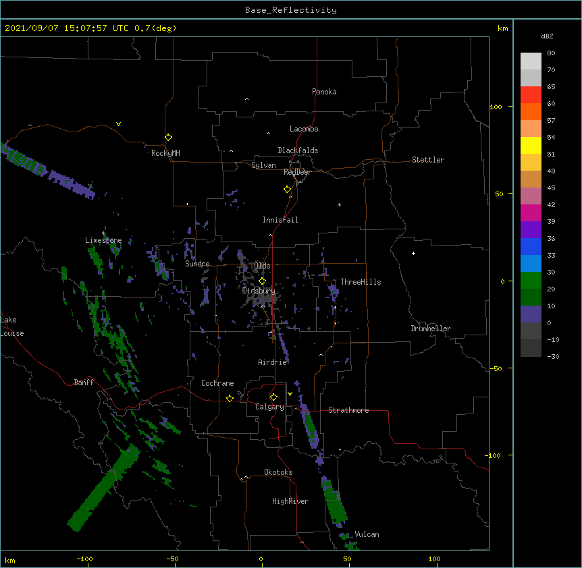Click the green-purple echo south of Strathmore

310,424
